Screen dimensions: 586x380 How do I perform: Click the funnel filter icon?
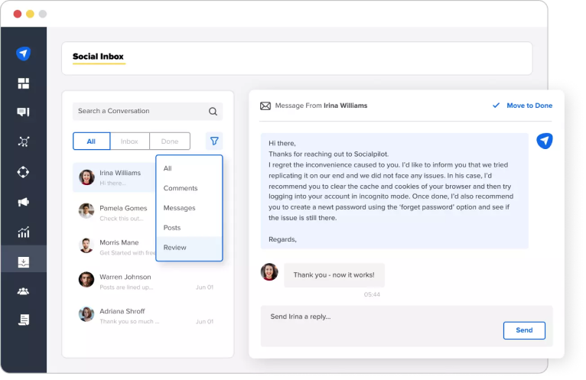pyautogui.click(x=214, y=141)
